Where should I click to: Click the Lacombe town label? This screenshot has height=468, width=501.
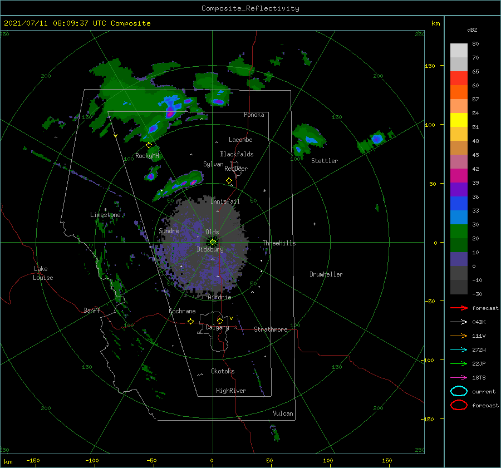click(240, 140)
